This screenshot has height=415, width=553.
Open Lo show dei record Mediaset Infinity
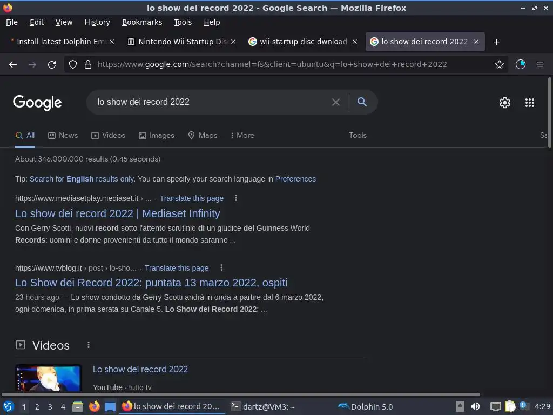(117, 213)
